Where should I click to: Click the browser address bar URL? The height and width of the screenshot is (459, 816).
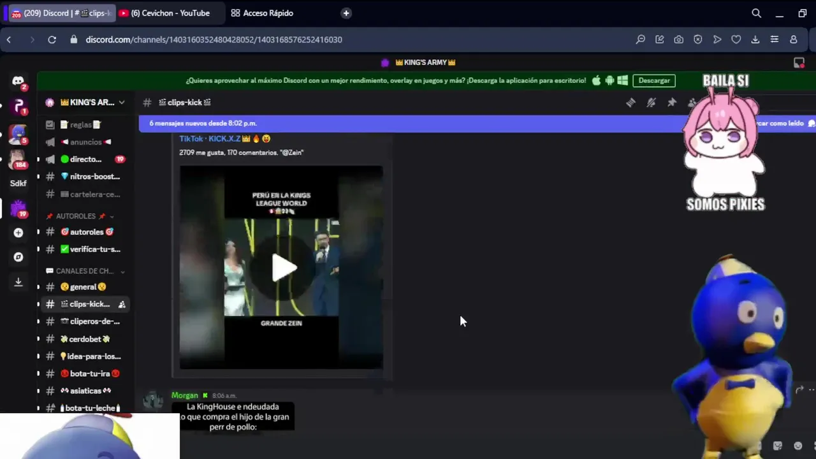[214, 40]
